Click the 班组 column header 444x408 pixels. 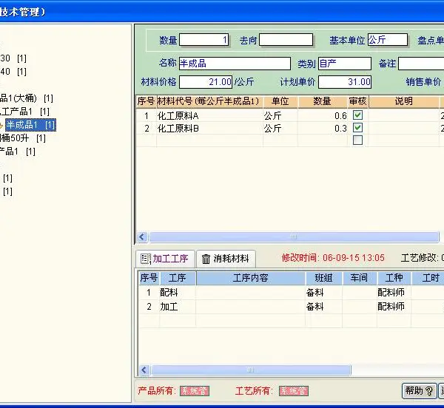pyautogui.click(x=323, y=278)
